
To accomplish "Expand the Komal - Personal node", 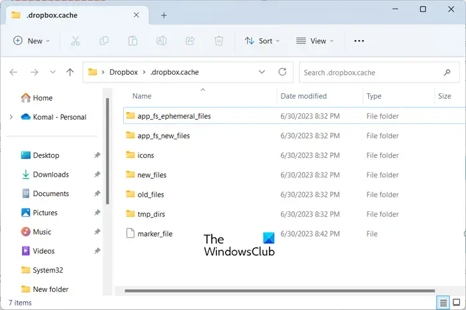I will click(x=11, y=117).
